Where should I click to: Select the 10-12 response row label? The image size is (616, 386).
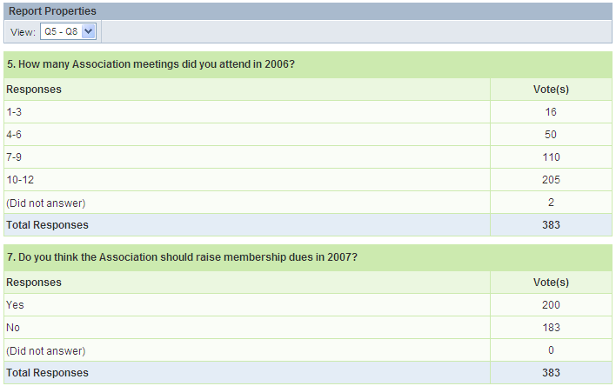tap(19, 180)
